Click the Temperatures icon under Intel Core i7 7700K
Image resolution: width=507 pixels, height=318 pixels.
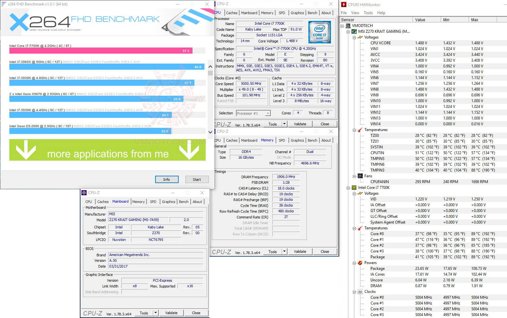point(360,228)
